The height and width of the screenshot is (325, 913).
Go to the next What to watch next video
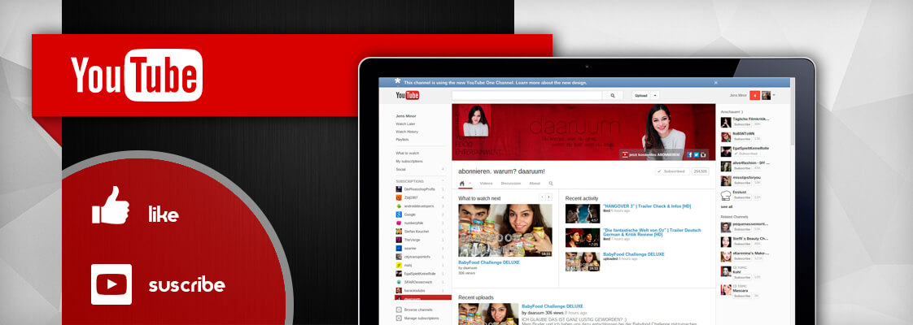[548, 197]
